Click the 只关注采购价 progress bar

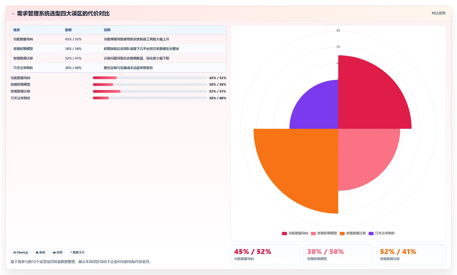click(150, 98)
